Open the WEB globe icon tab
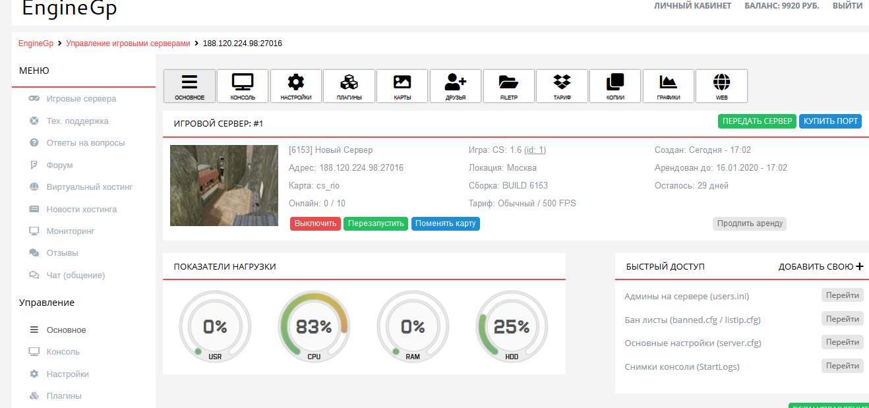Image resolution: width=869 pixels, height=408 pixels. pos(721,86)
